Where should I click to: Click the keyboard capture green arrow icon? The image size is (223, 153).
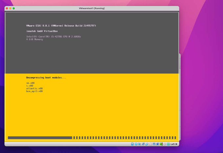[x=168, y=144]
